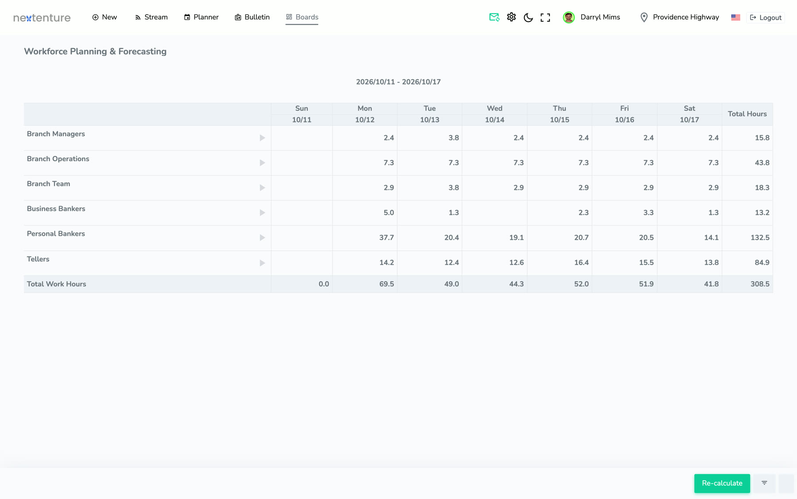Select the US flag language icon
Image resolution: width=797 pixels, height=499 pixels.
click(x=736, y=17)
